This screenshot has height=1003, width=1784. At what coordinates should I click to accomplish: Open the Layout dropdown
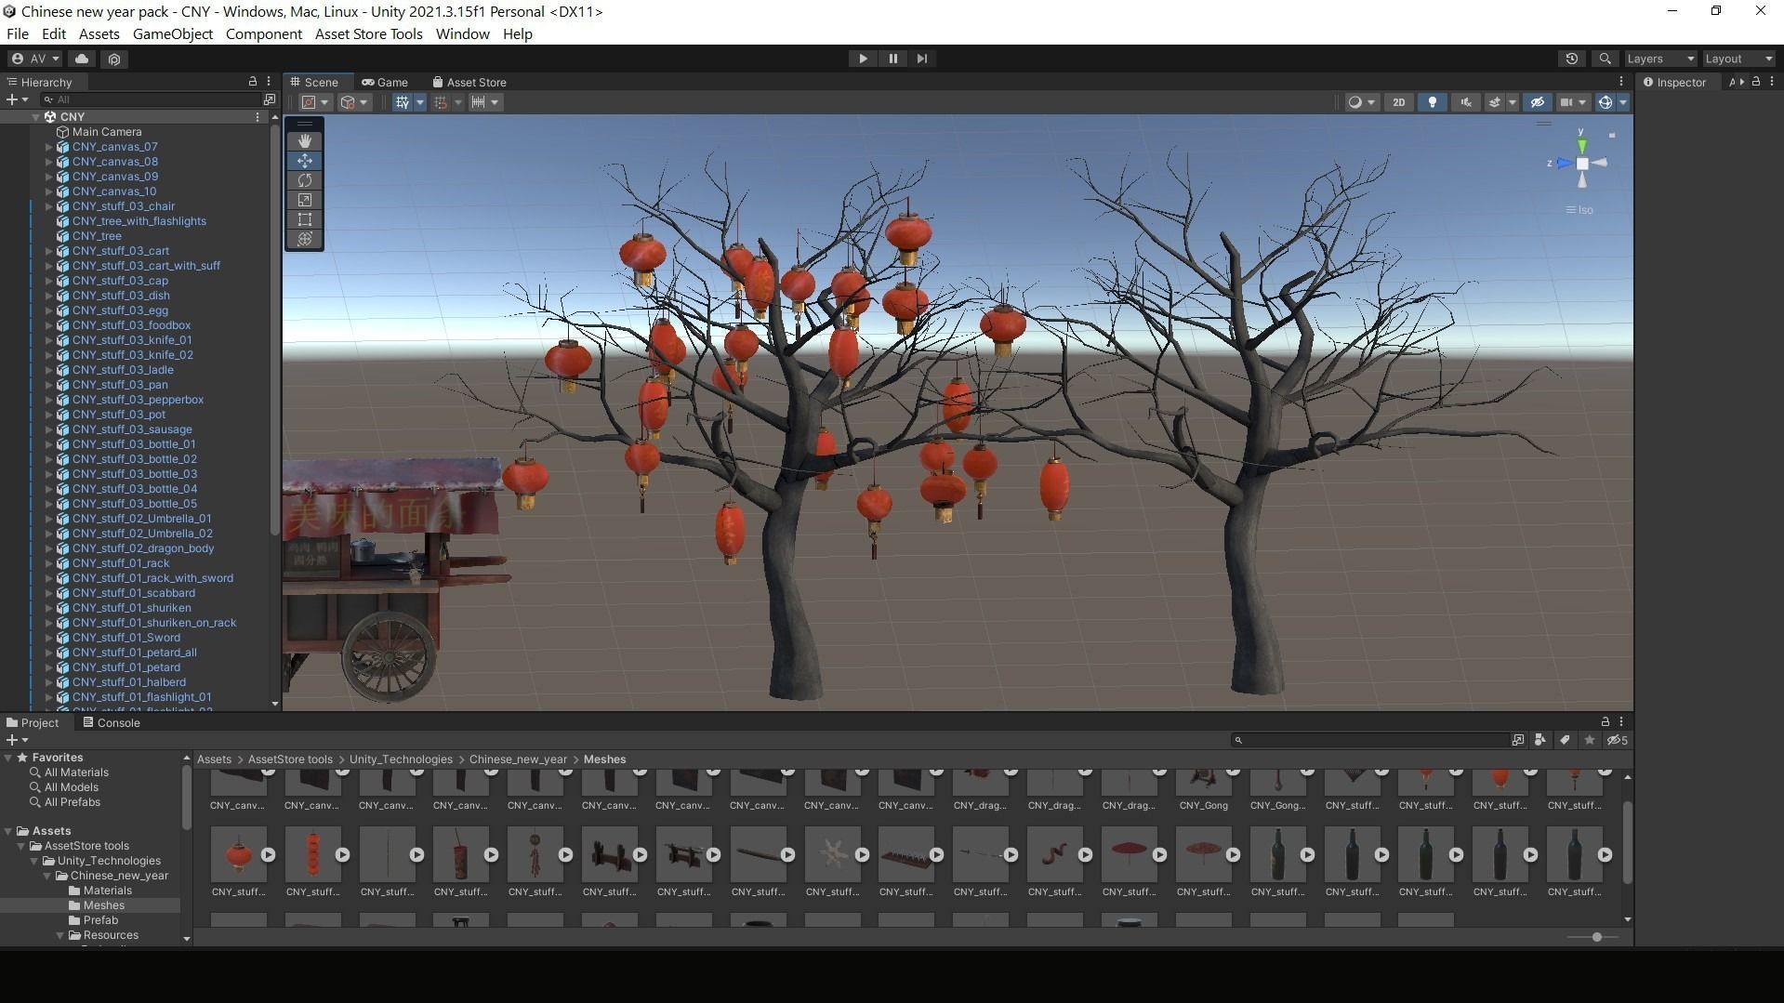1738,59
